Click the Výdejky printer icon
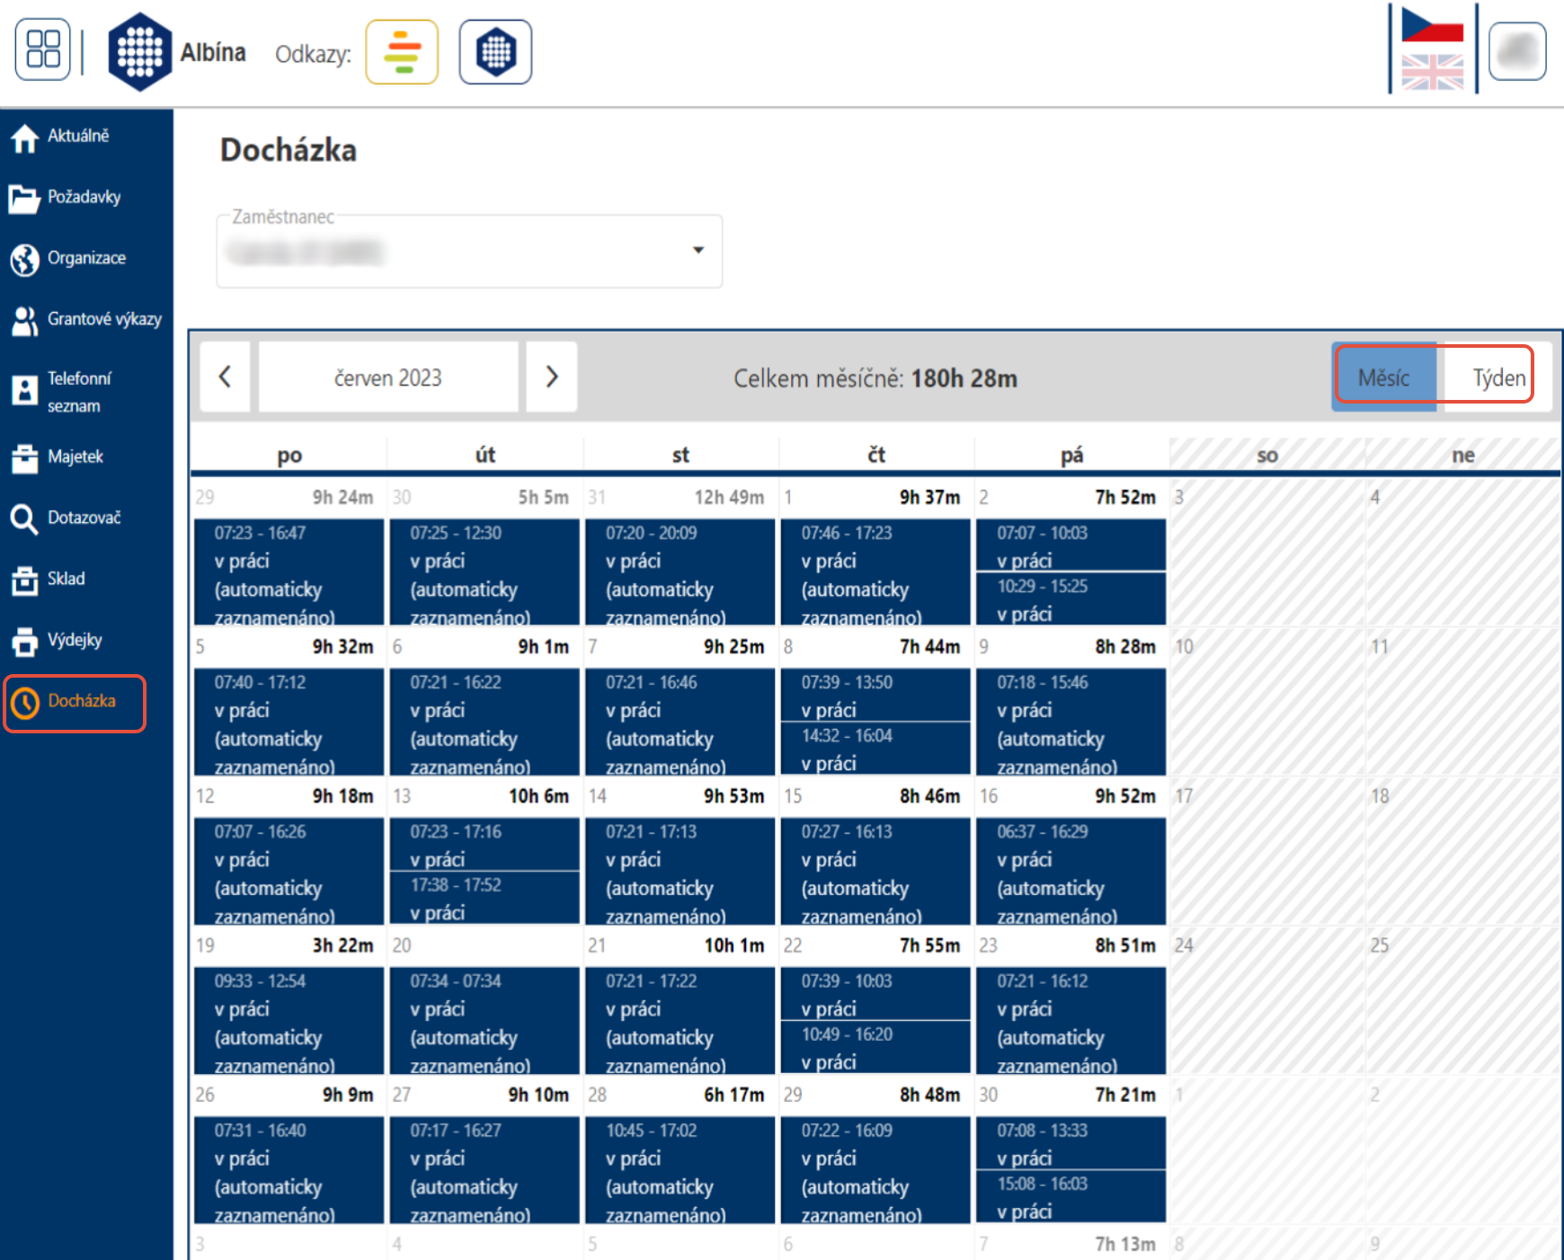Image resolution: width=1564 pixels, height=1260 pixels. pyautogui.click(x=24, y=641)
